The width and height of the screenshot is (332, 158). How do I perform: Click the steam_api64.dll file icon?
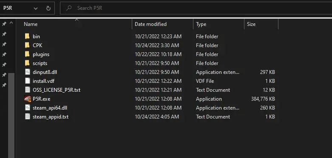pos(28,107)
